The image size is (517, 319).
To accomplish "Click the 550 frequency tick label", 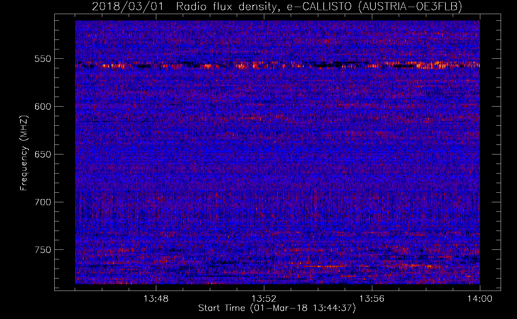I will (43, 59).
